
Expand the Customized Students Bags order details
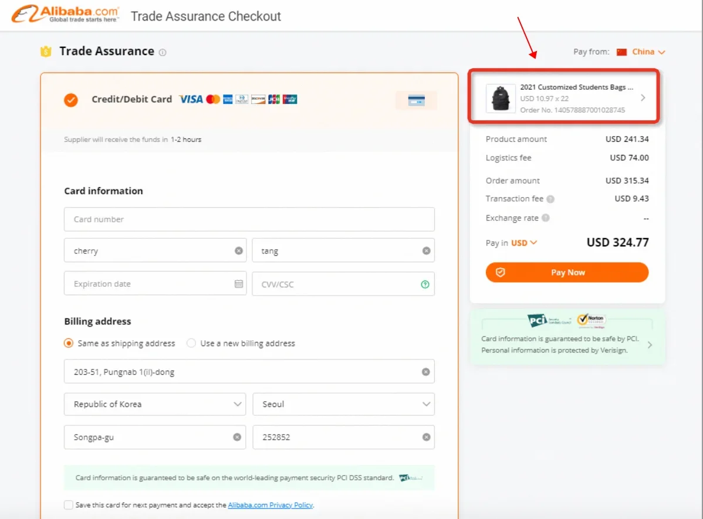pos(644,99)
